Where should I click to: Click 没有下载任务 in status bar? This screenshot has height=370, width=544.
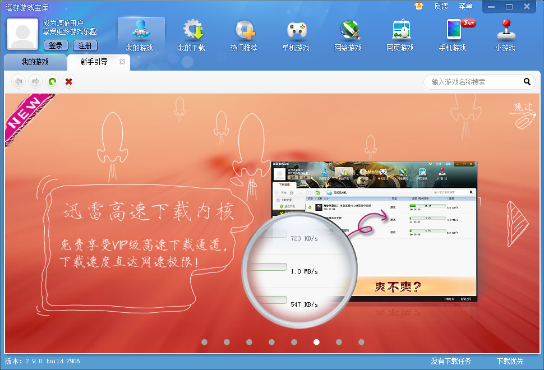click(x=451, y=361)
